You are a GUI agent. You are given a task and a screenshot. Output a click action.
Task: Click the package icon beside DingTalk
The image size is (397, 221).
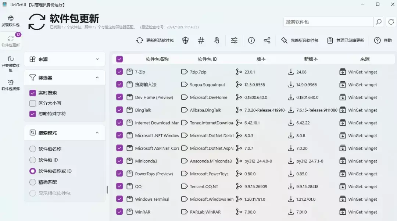pyautogui.click(x=129, y=110)
